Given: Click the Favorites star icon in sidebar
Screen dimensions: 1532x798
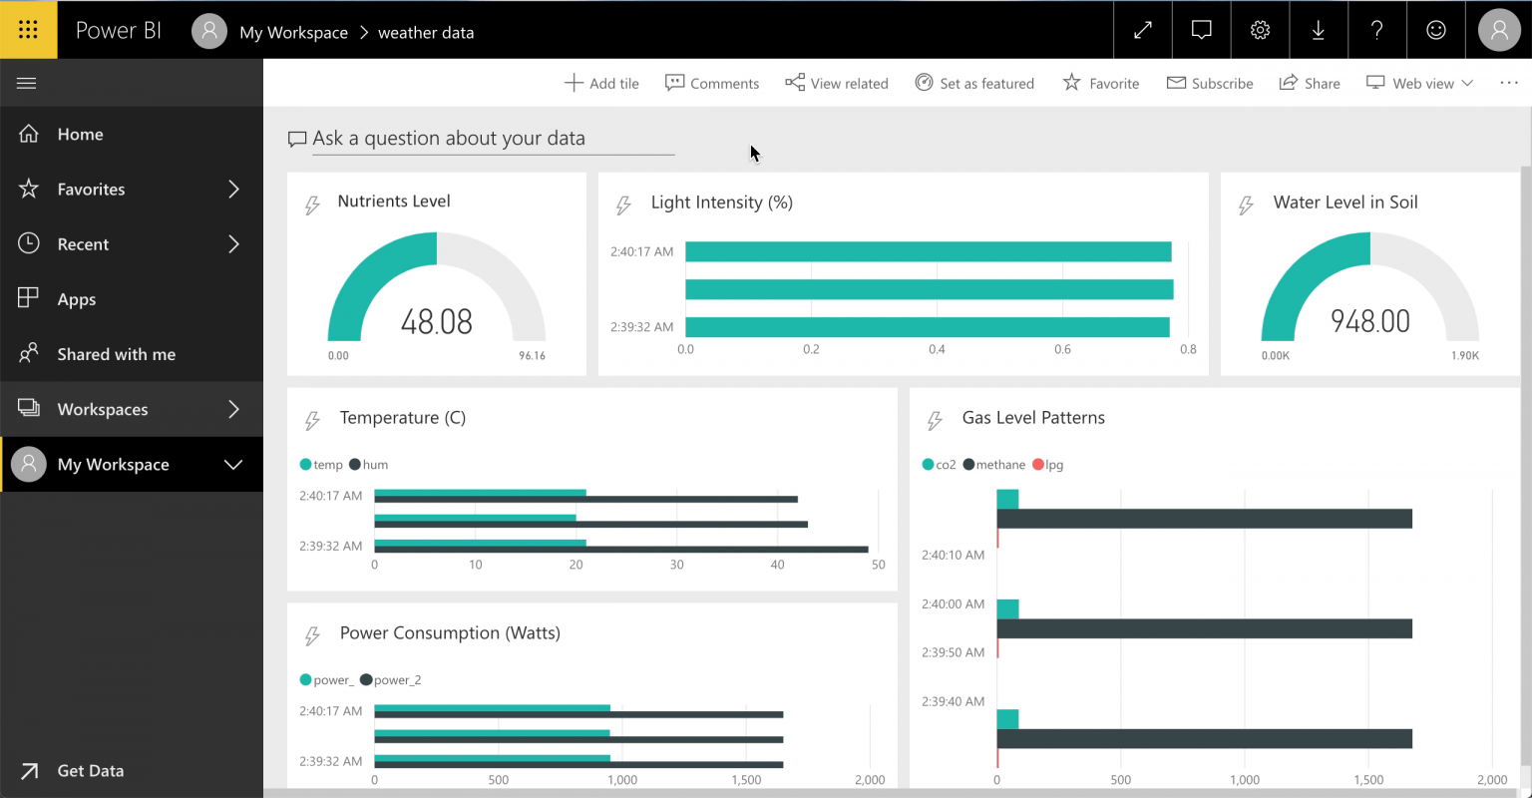Looking at the screenshot, I should pos(29,189).
